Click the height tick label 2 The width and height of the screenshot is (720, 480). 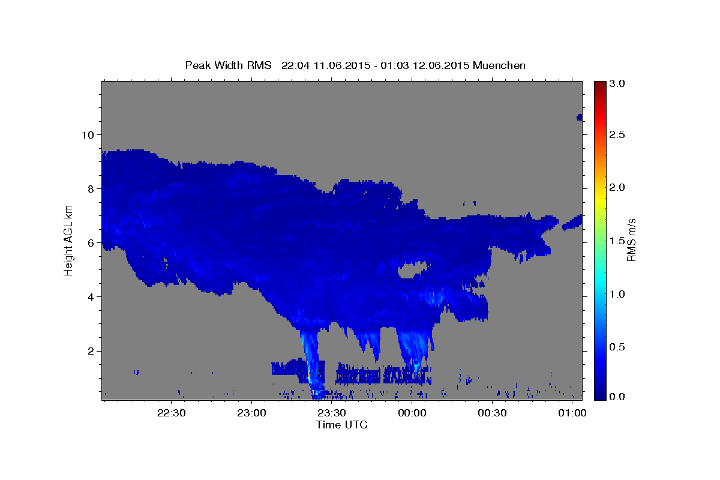90,351
